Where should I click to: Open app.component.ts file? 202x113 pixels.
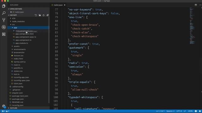[x=23, y=40]
